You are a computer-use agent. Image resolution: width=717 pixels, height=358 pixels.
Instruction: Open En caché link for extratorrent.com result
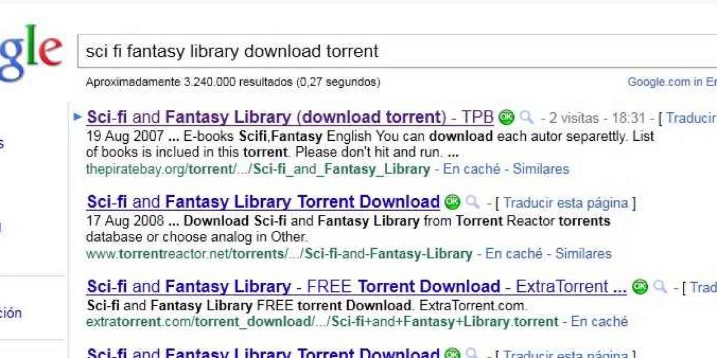point(599,322)
